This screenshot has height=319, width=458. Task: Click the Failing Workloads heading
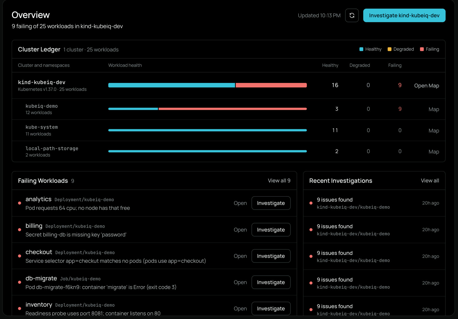click(43, 181)
